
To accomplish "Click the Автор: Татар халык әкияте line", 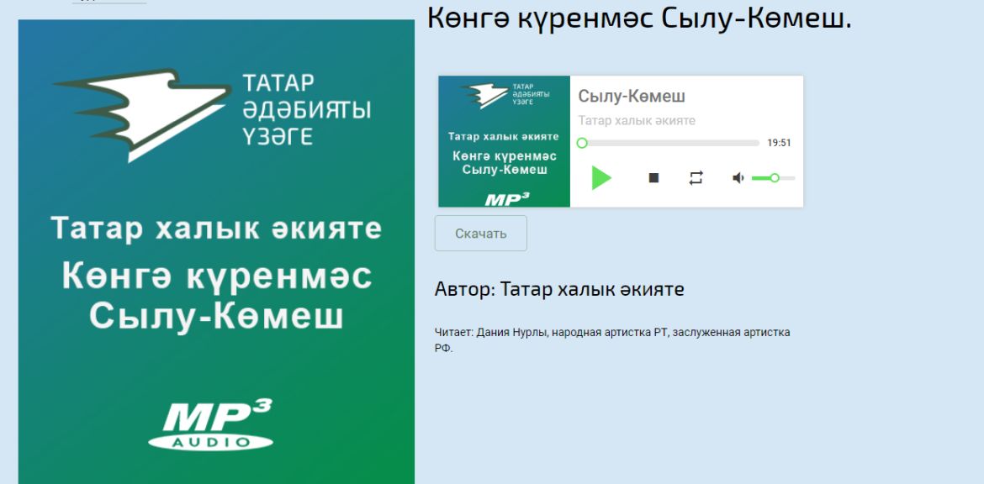I will point(559,289).
